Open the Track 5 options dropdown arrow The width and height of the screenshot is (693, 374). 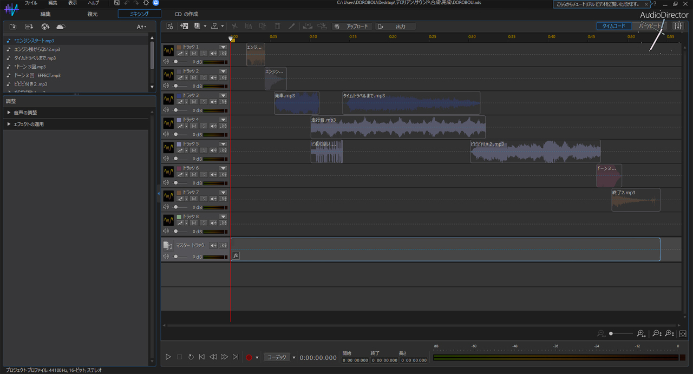[223, 144]
